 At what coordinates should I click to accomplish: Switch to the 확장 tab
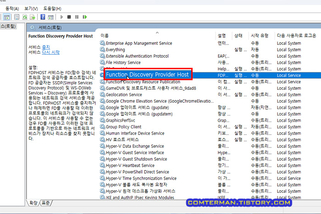pyautogui.click(x=33, y=203)
